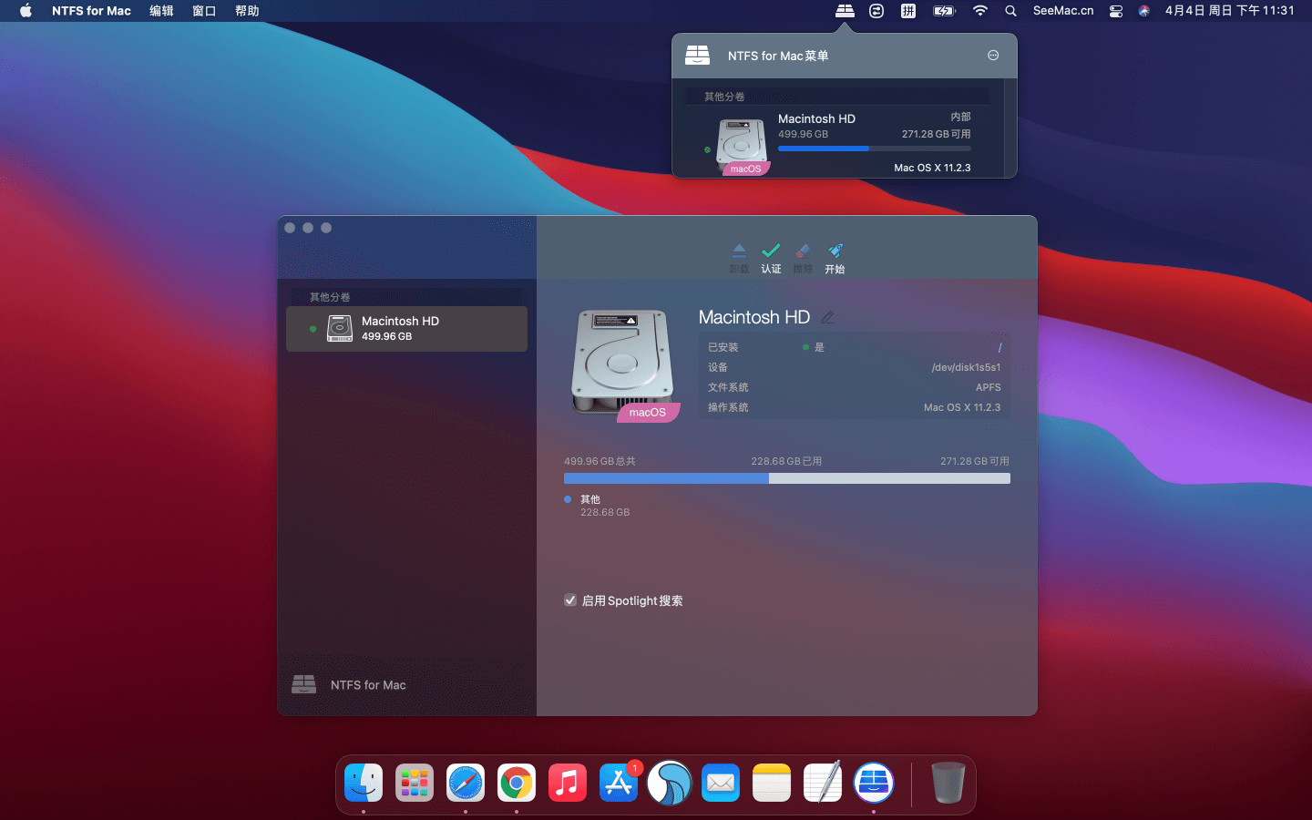Screen dimensions: 1312x820
Task: Click the blue 其他 legend dot
Action: tap(568, 499)
